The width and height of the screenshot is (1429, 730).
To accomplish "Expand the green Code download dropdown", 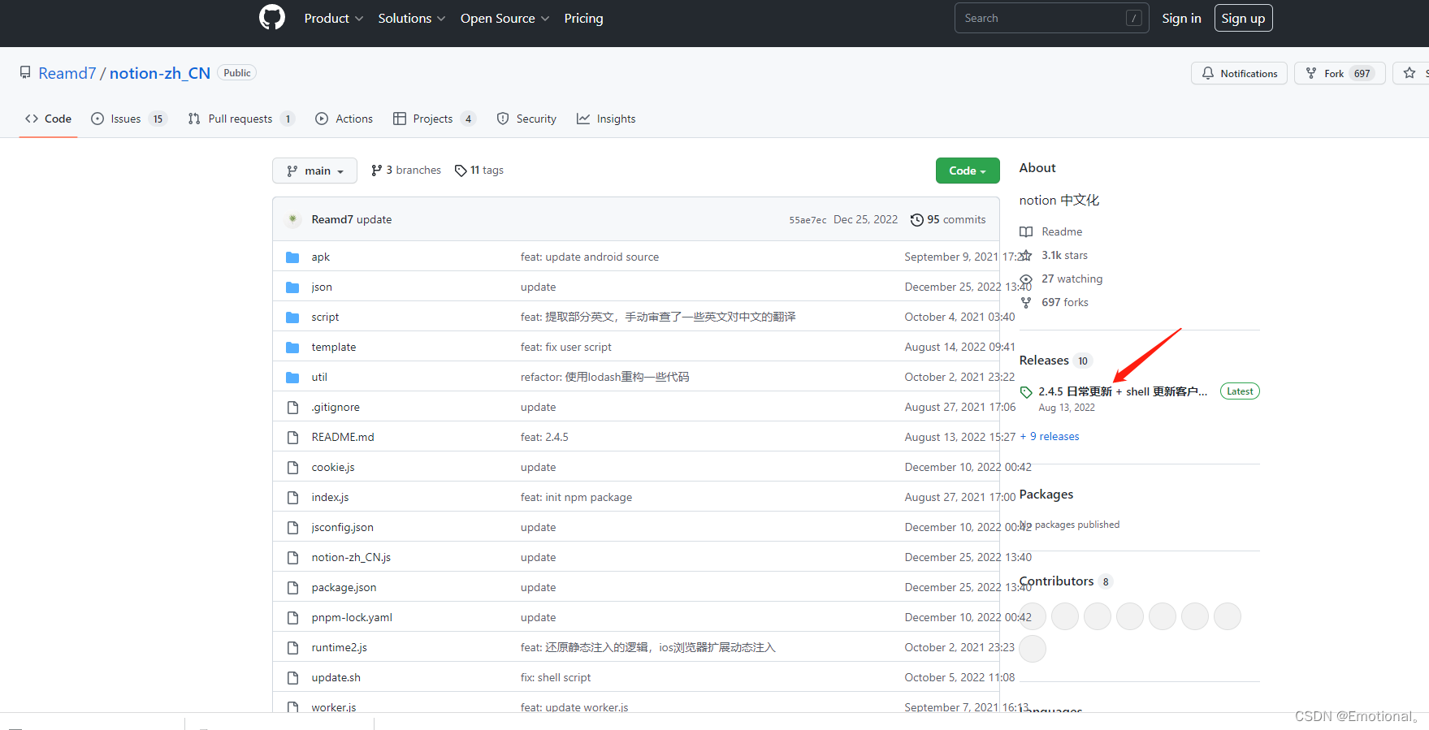I will [x=968, y=171].
